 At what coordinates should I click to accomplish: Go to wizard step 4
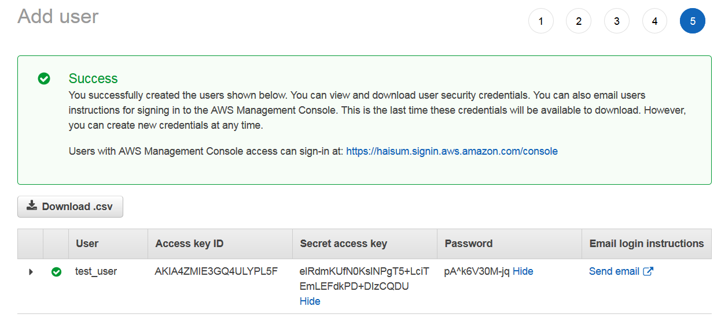tap(654, 21)
